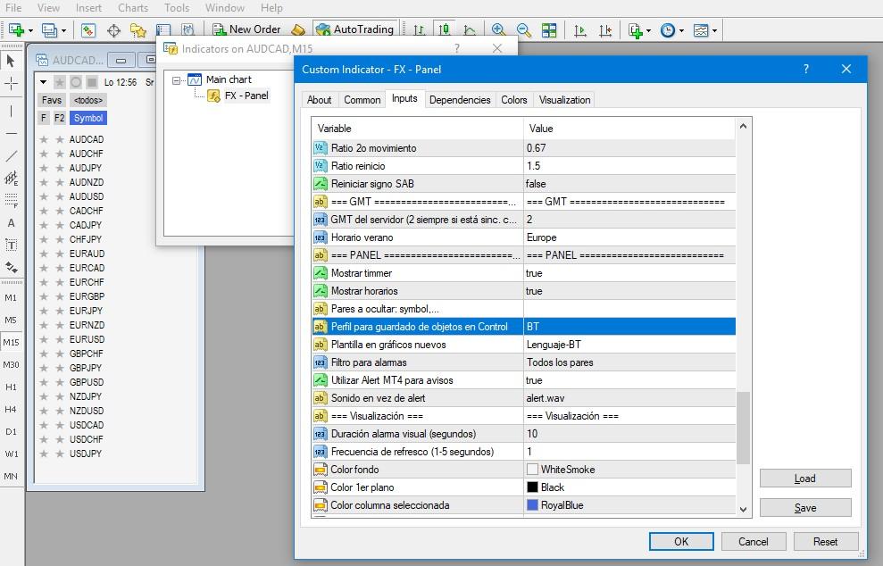The height and width of the screenshot is (566, 883).
Task: Toggle the F2 column star for CADJPY
Action: point(59,225)
